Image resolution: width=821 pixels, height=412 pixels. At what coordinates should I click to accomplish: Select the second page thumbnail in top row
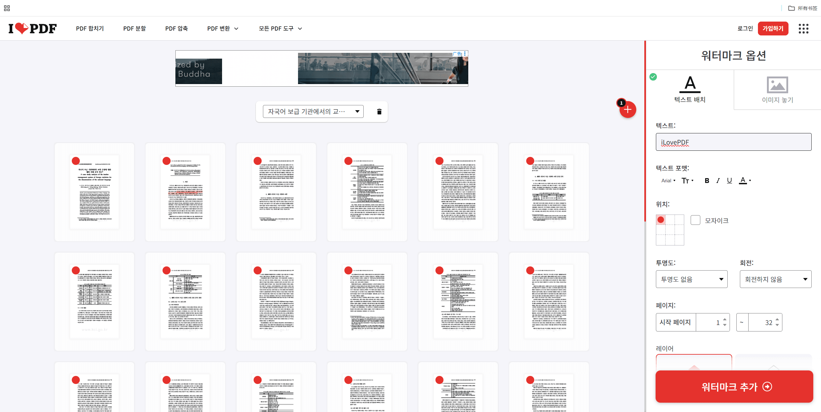[x=185, y=192]
